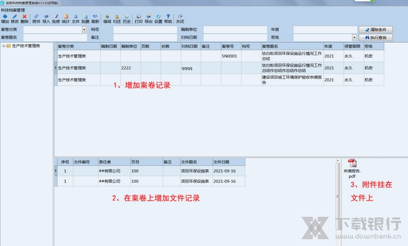The image size is (408, 246).
Task: Select title cell starting with 建设项目竣工环境保护
Action: (292, 80)
